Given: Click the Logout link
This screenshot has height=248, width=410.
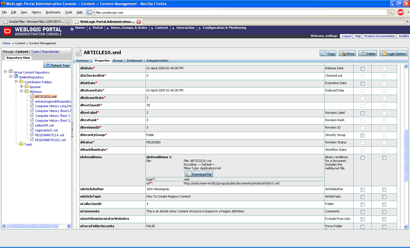Looking at the screenshot, I should click(x=347, y=36).
